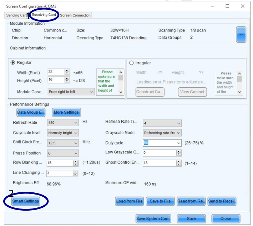Click Save System Configuration button
This screenshot has height=226, width=253.
point(153,218)
